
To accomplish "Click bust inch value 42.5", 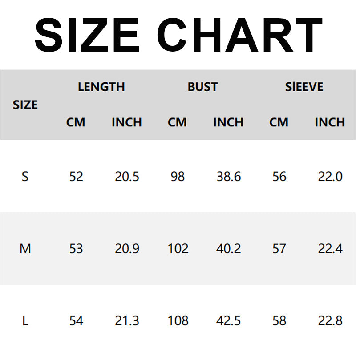I will point(228,320).
